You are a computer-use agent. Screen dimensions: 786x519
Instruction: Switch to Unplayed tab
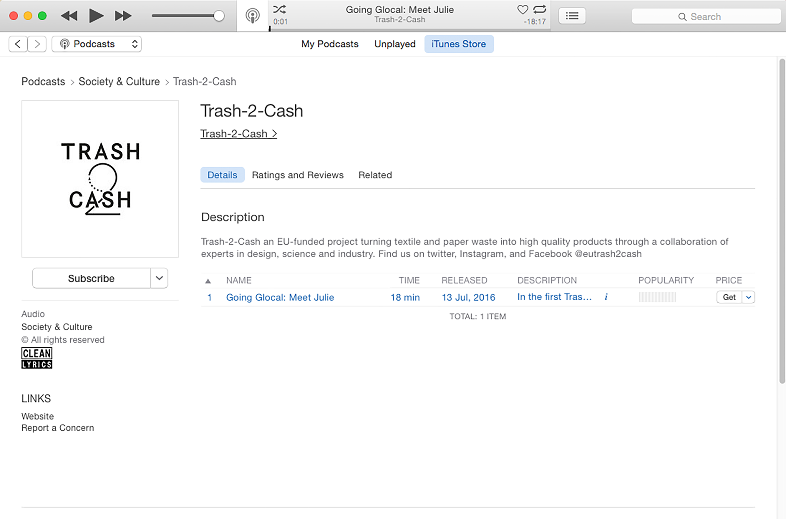(x=395, y=44)
